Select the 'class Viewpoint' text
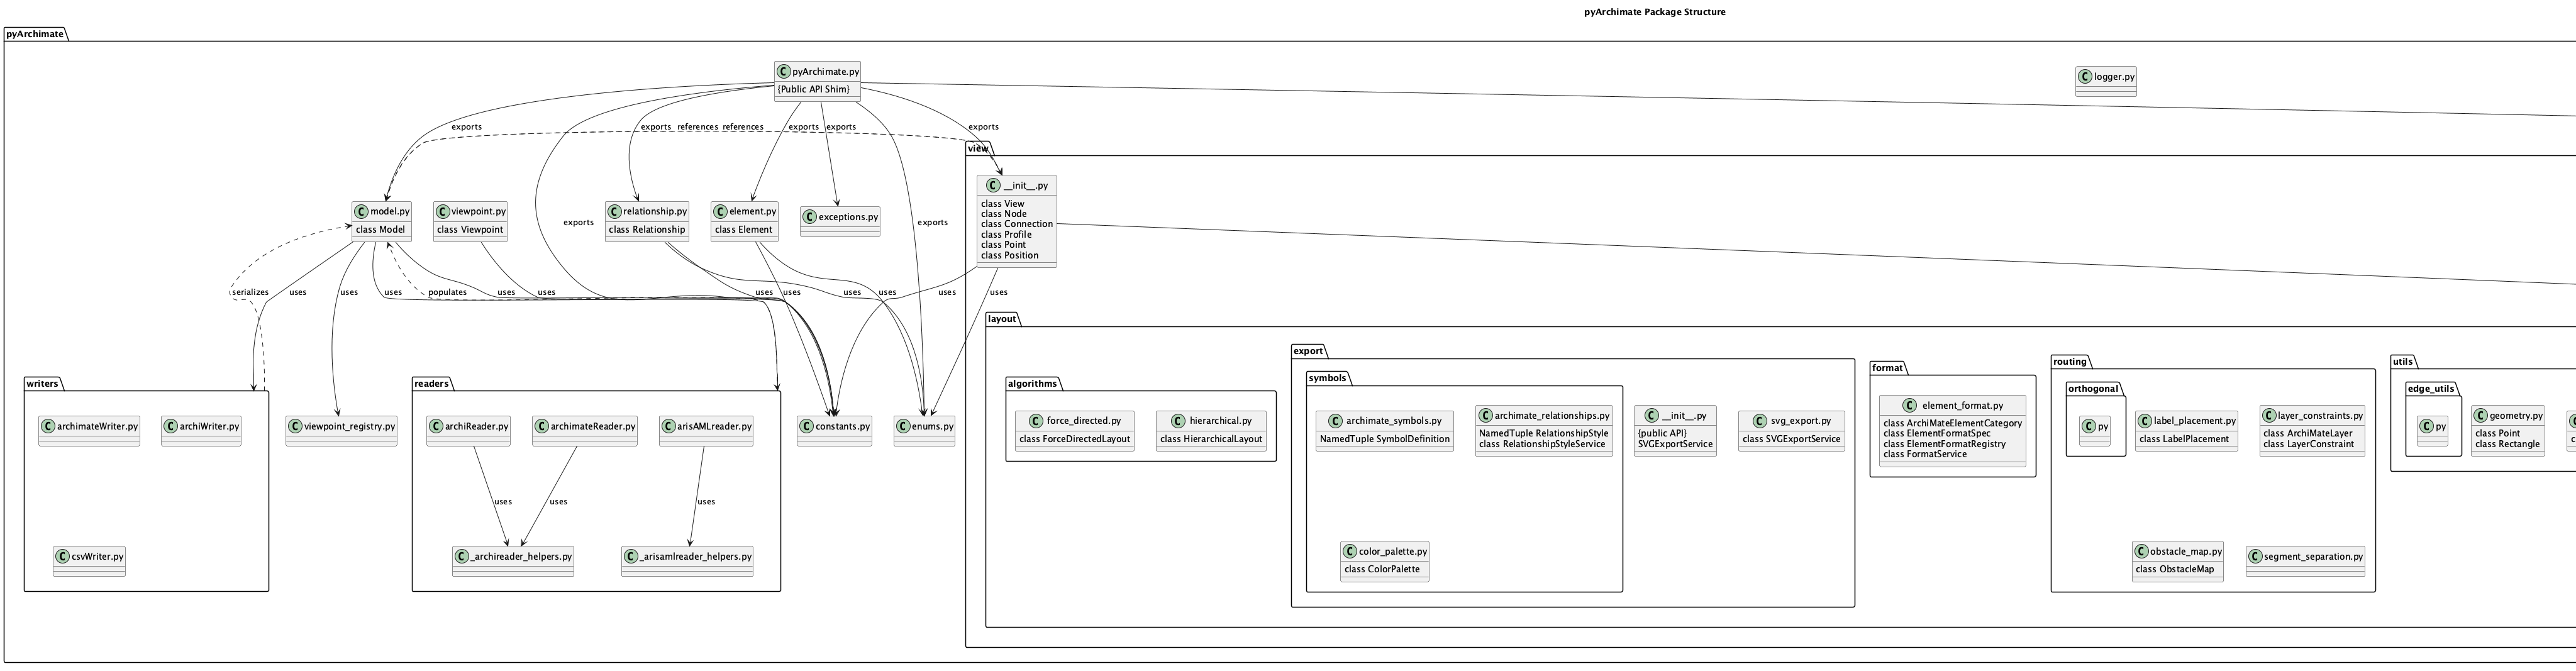Screen dimensions: 2576x671 (x=470, y=230)
